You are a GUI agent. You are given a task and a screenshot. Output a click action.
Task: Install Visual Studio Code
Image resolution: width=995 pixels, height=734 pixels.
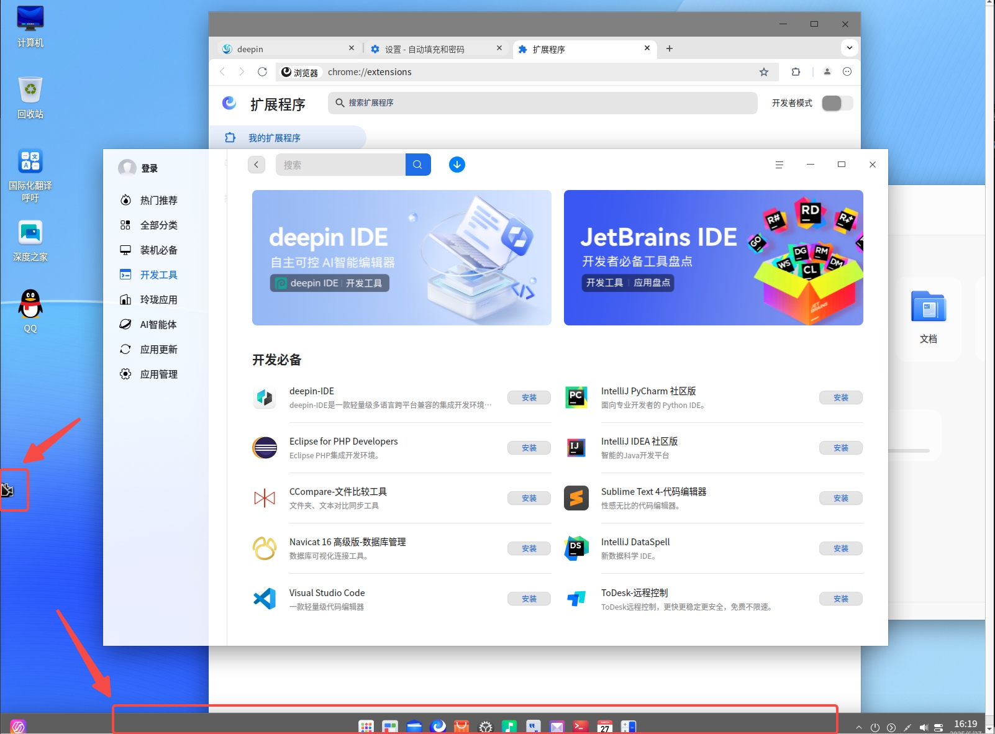529,599
